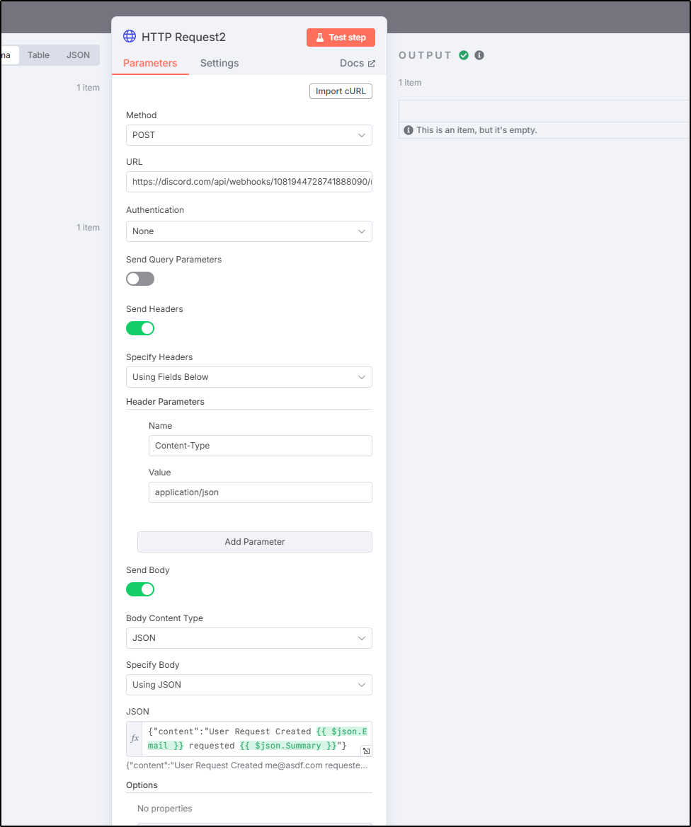Click the URL input field
The height and width of the screenshot is (827, 691).
tap(249, 182)
